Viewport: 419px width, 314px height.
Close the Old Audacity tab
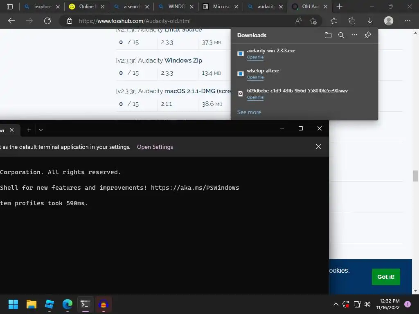(325, 7)
